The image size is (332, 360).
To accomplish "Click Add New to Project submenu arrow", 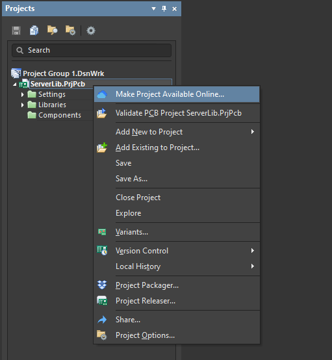I will tap(253, 132).
